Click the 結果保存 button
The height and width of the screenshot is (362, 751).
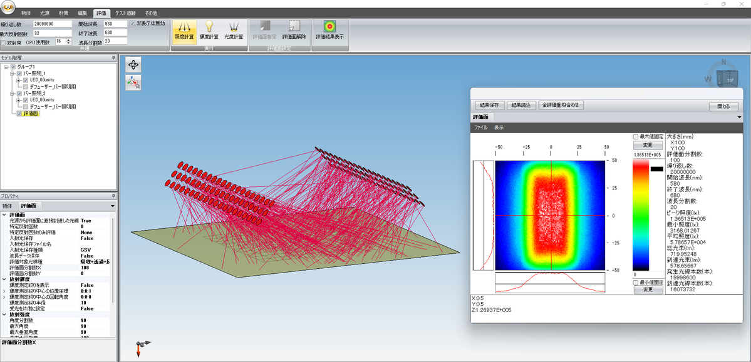point(488,106)
